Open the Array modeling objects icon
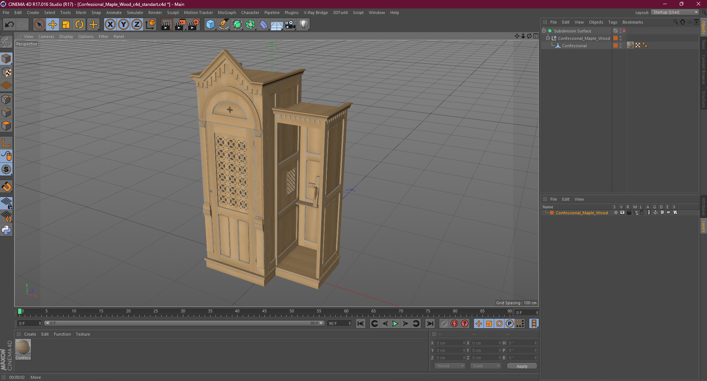Image resolution: width=707 pixels, height=381 pixels. pyautogui.click(x=250, y=24)
